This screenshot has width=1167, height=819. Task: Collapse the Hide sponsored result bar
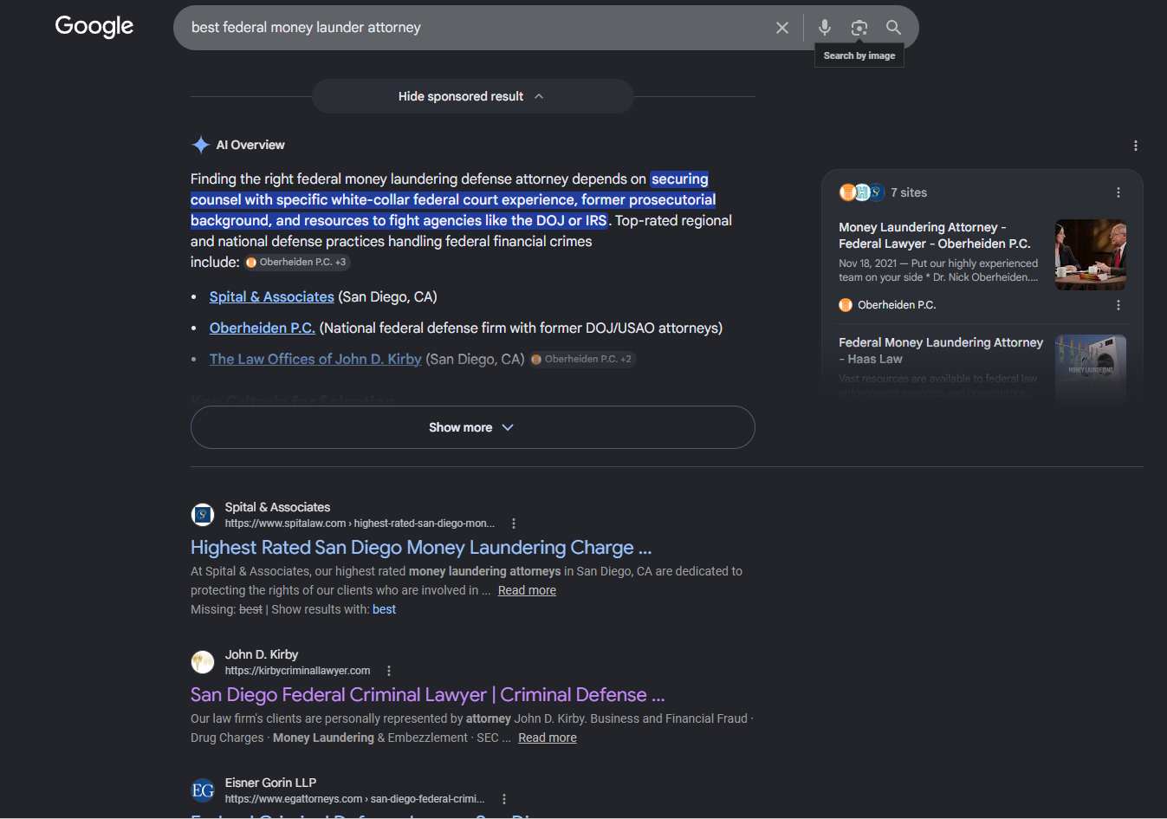click(472, 96)
